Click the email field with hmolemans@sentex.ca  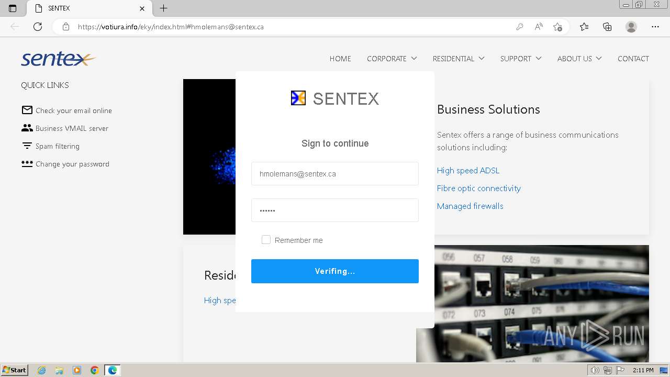335,174
